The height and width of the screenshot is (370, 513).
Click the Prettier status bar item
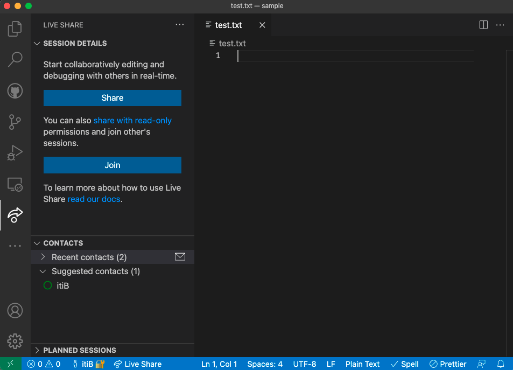tap(447, 364)
